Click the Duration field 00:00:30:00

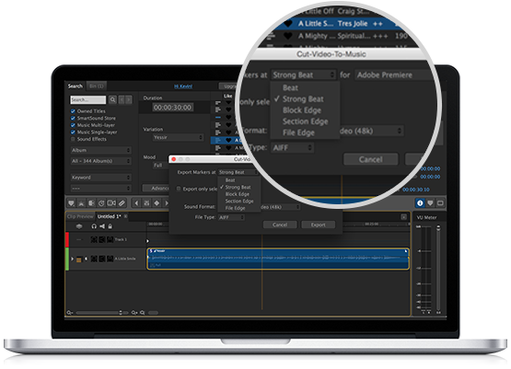coord(173,108)
